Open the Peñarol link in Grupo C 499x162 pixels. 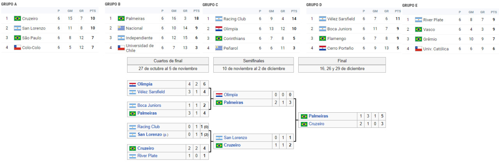[231, 48]
